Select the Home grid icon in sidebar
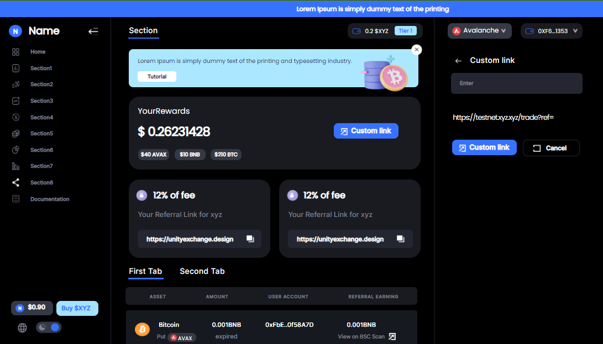603x344 pixels. coord(15,51)
